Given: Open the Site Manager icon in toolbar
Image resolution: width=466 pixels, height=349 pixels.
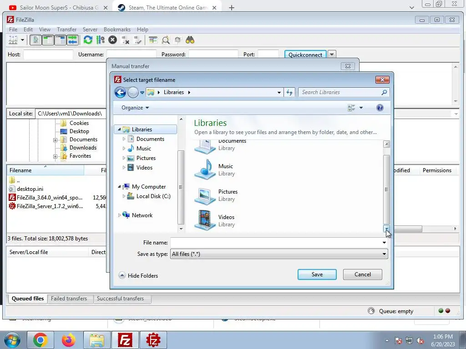Looking at the screenshot, I should (x=13, y=40).
